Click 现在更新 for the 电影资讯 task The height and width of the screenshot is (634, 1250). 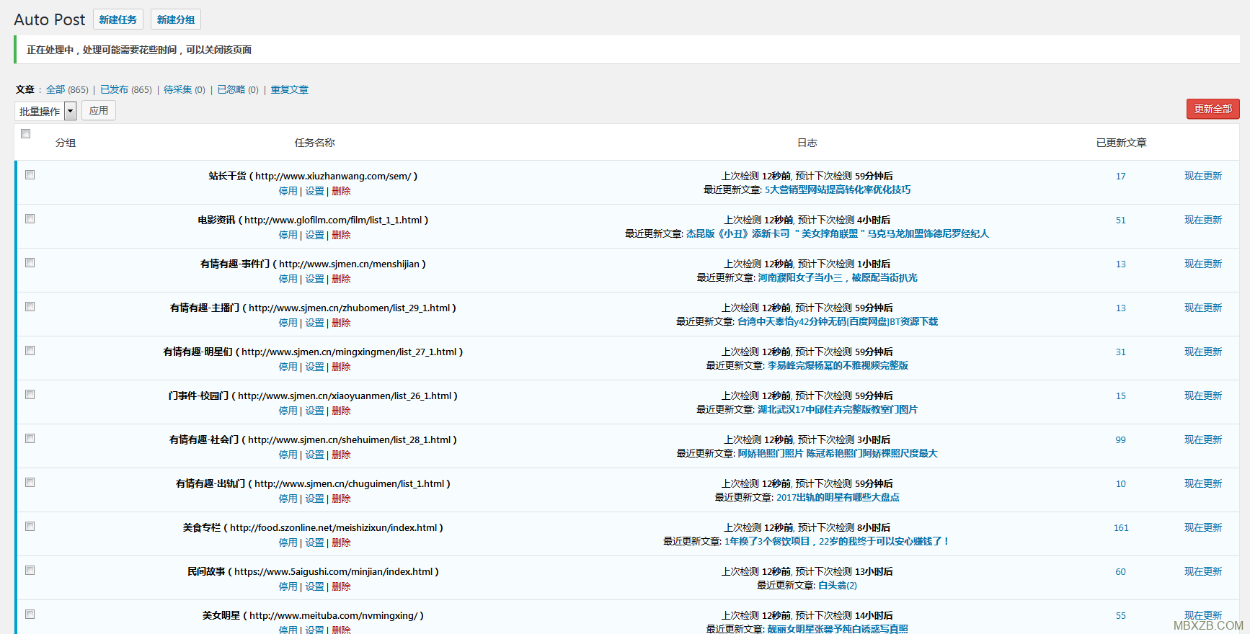[x=1203, y=220]
